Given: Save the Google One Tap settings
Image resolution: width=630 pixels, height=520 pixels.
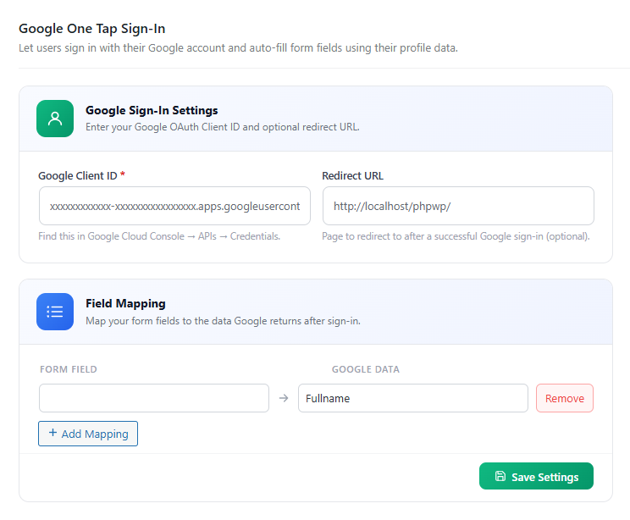Looking at the screenshot, I should click(x=536, y=476).
